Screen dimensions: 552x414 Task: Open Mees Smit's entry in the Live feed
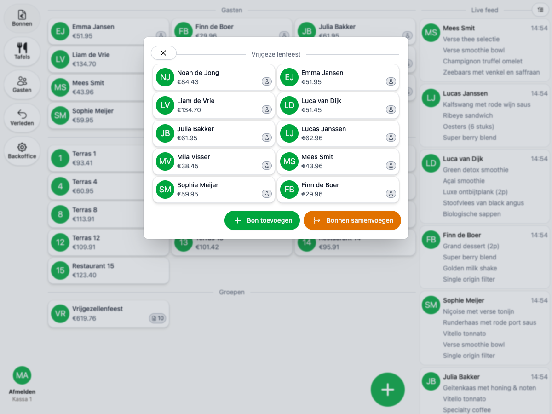[x=485, y=50]
